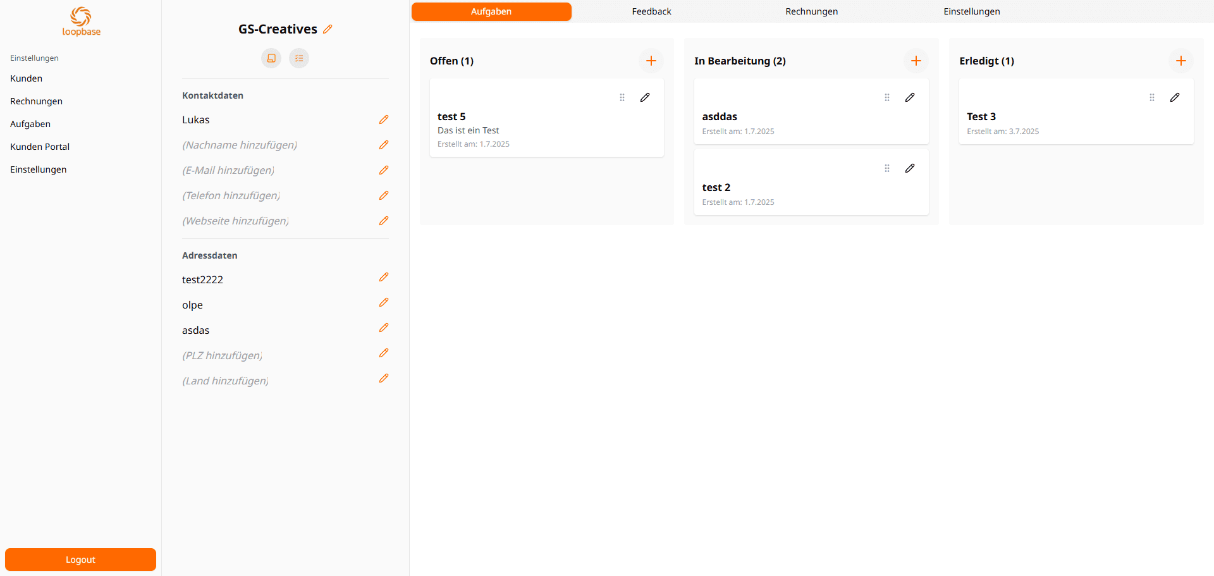
Task: Open the pencil editor for test 2
Action: [910, 168]
